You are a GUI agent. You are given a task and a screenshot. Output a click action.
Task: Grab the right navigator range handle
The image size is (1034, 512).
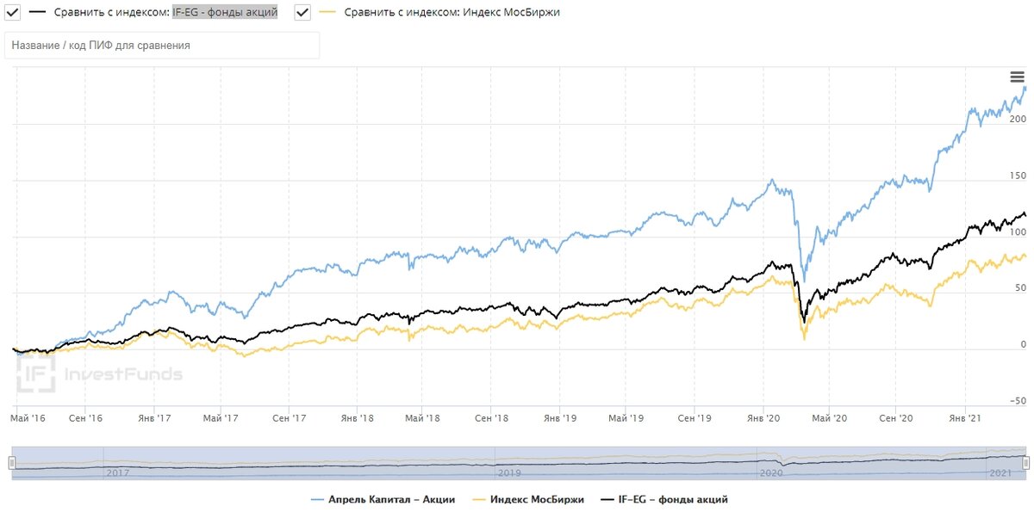pyautogui.click(x=1025, y=463)
